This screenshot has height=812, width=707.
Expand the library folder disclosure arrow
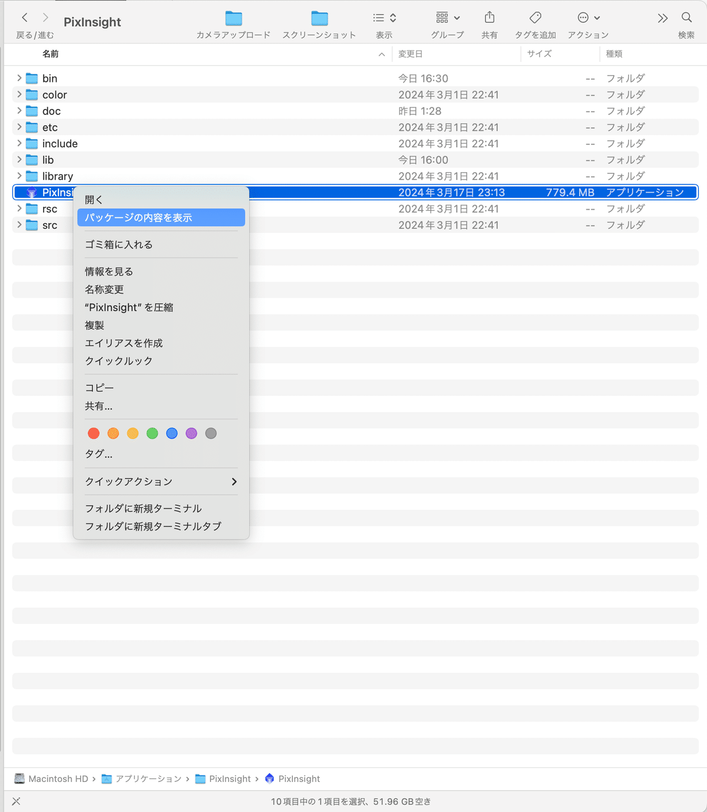(x=19, y=176)
